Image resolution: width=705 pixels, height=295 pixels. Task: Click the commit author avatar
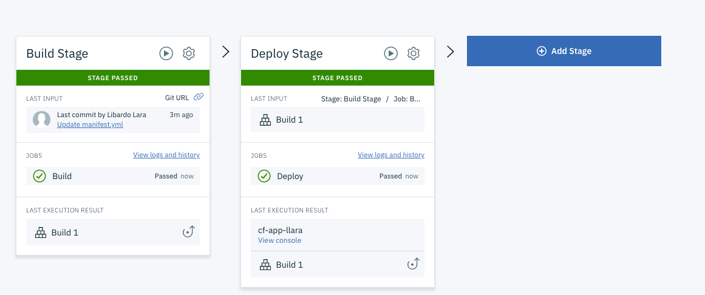(41, 120)
